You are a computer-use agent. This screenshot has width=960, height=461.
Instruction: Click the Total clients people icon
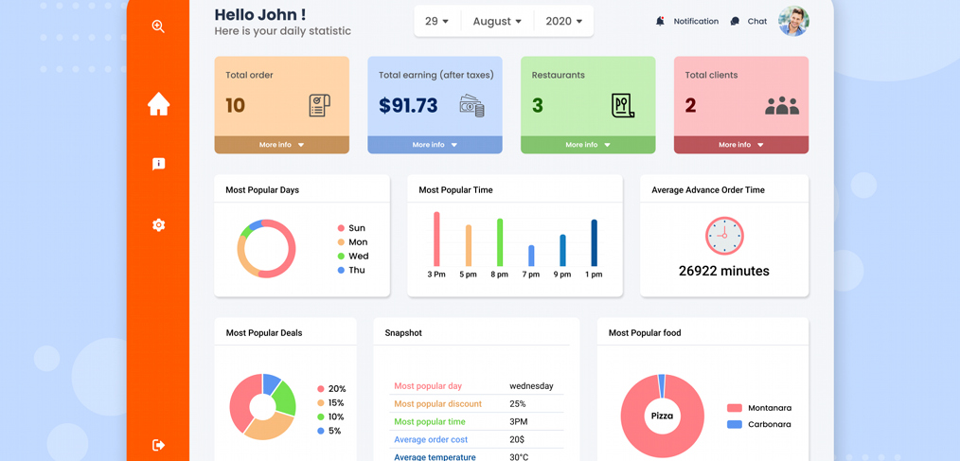782,106
